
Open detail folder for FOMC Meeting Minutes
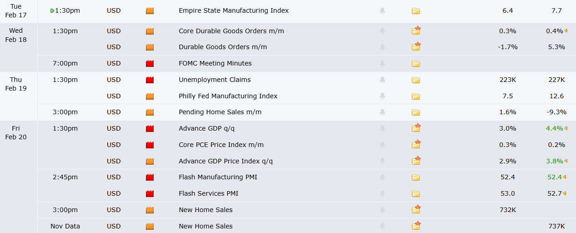point(416,64)
